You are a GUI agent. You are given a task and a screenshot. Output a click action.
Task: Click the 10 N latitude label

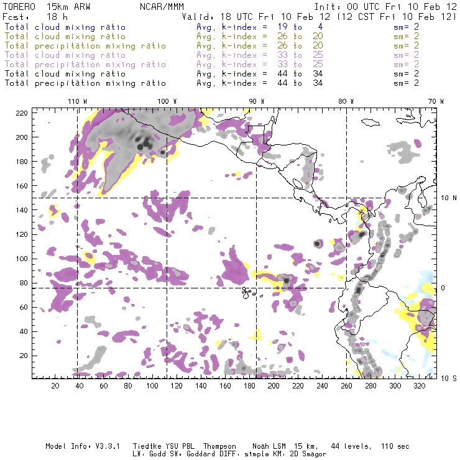click(x=447, y=198)
